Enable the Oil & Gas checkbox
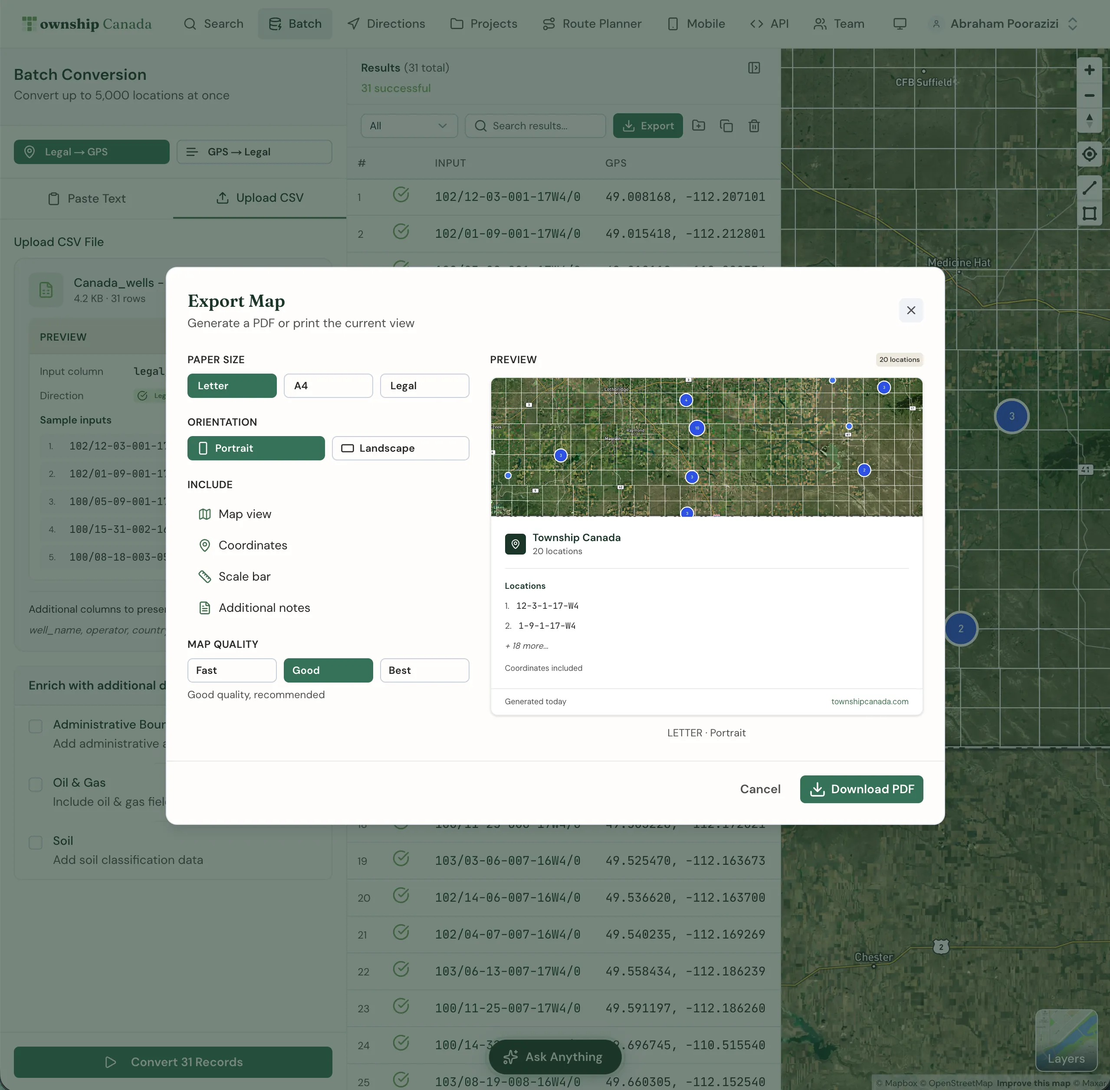The width and height of the screenshot is (1110, 1090). click(36, 784)
